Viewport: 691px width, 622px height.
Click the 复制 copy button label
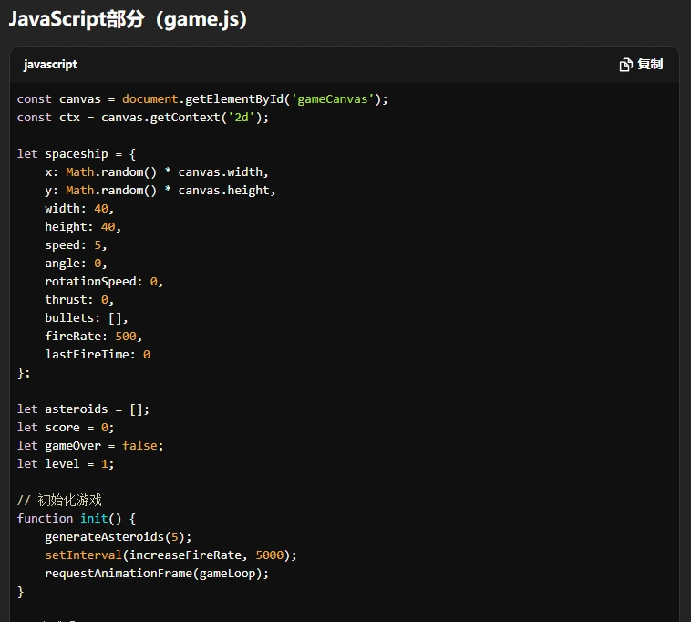point(650,65)
